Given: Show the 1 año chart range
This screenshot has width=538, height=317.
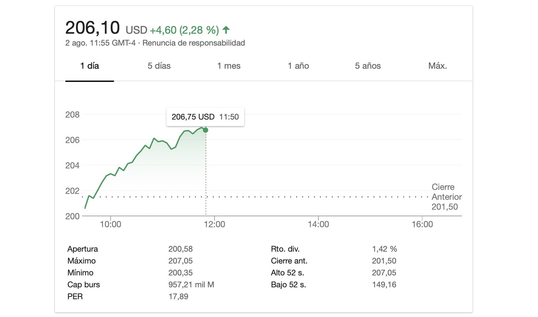Looking at the screenshot, I should click(x=299, y=66).
